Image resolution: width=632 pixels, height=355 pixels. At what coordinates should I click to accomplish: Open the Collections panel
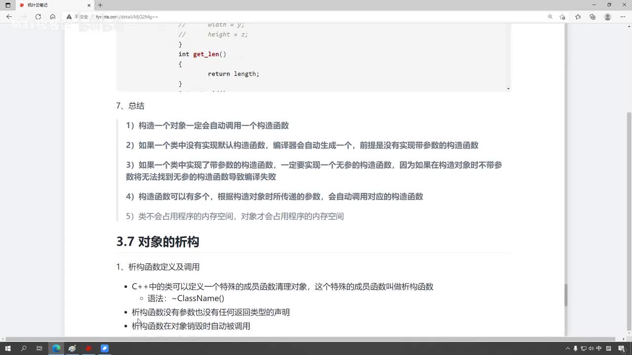tap(592, 17)
